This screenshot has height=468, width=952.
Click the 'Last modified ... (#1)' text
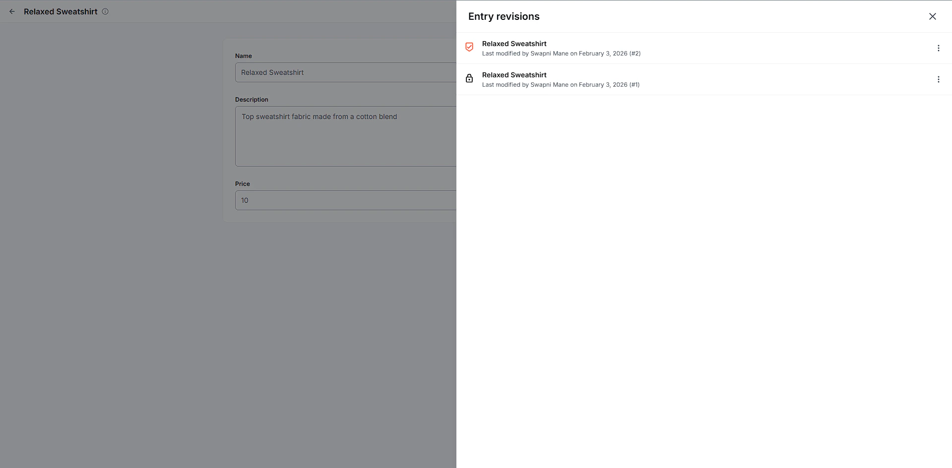click(561, 85)
